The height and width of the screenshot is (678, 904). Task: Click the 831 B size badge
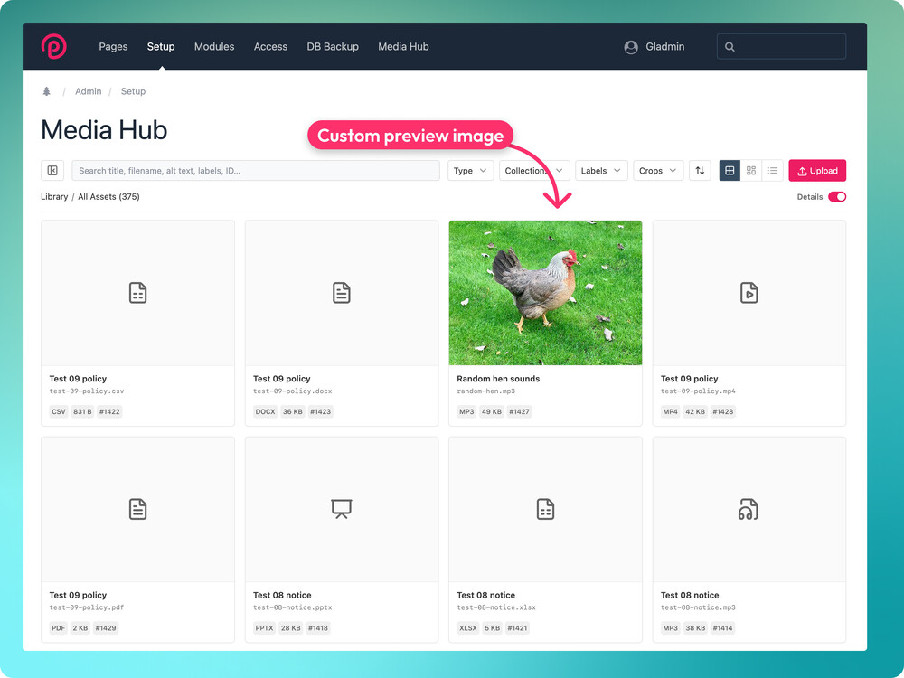tap(82, 411)
